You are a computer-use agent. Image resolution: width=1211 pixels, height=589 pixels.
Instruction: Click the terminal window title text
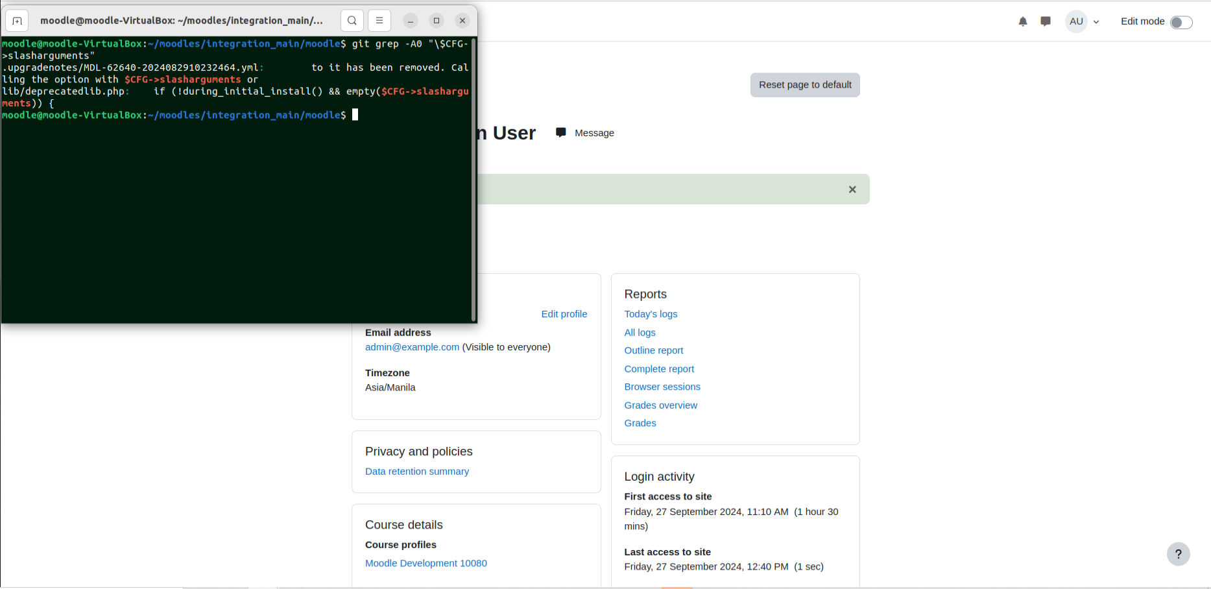point(182,21)
